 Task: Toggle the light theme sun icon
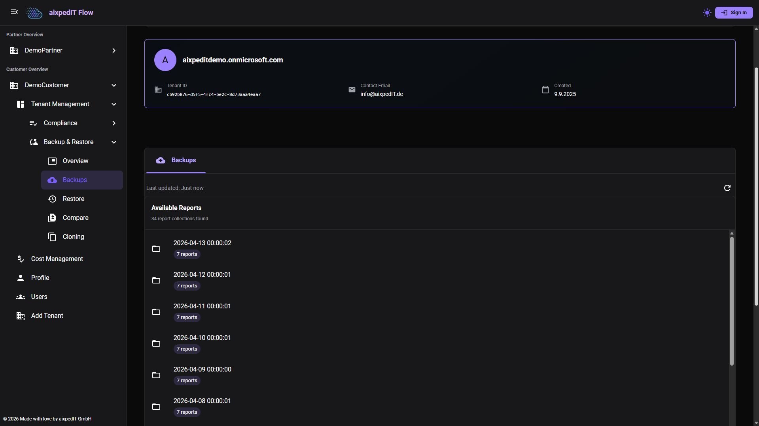707,13
